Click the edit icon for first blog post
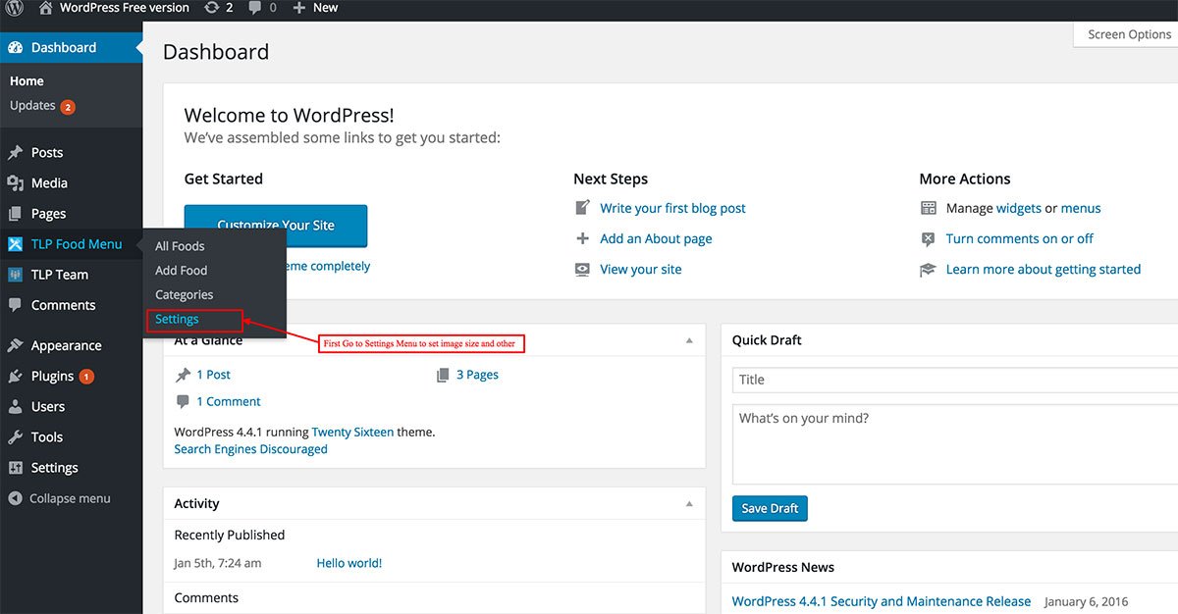This screenshot has height=614, width=1178. click(x=583, y=208)
